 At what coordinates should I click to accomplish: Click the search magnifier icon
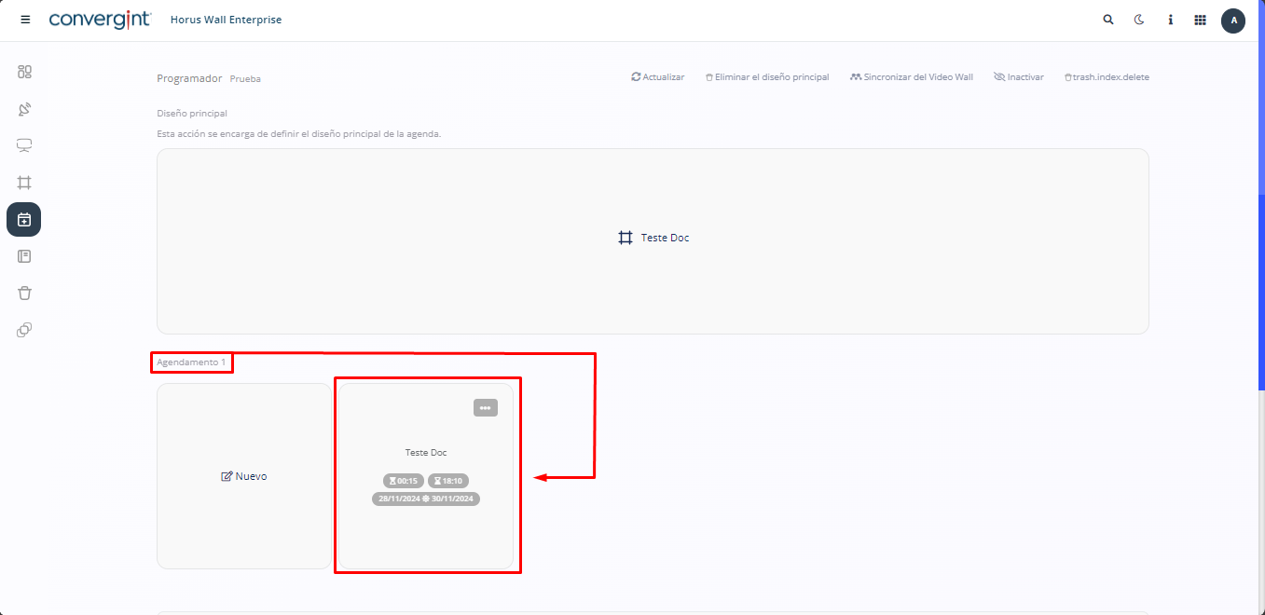click(1108, 20)
